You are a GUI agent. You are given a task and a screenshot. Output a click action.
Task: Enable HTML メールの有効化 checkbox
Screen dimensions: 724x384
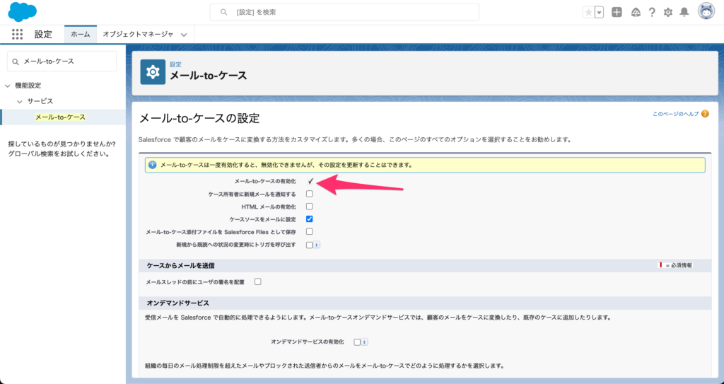[x=310, y=206]
